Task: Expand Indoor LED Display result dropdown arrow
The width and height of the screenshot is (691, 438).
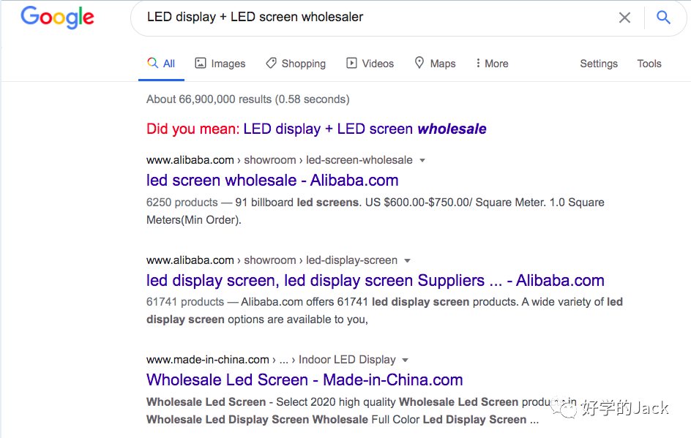Action: 406,360
